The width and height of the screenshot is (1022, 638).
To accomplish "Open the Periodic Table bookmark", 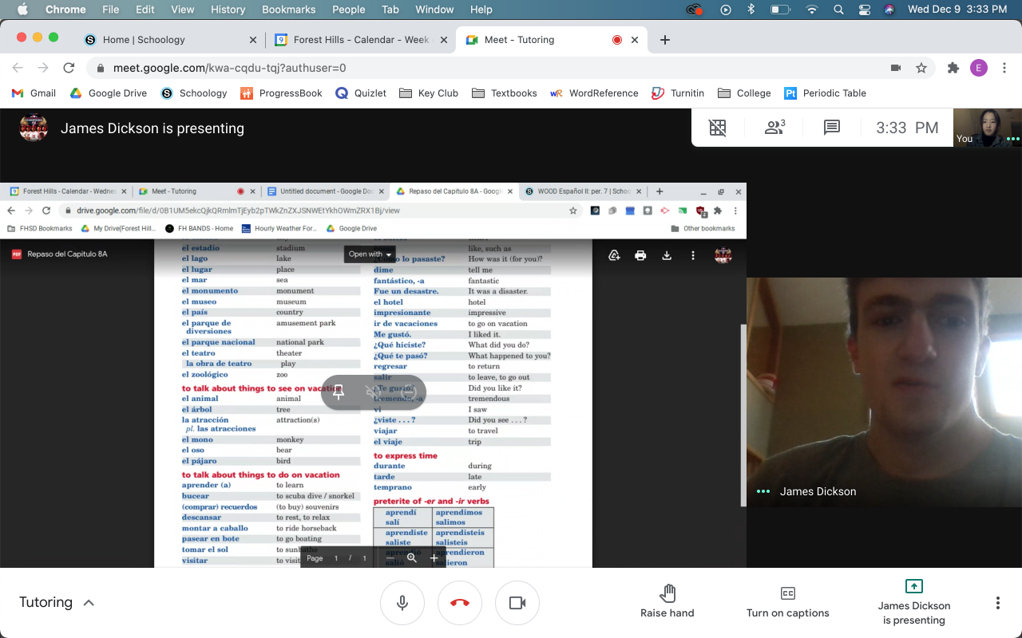I will 826,93.
